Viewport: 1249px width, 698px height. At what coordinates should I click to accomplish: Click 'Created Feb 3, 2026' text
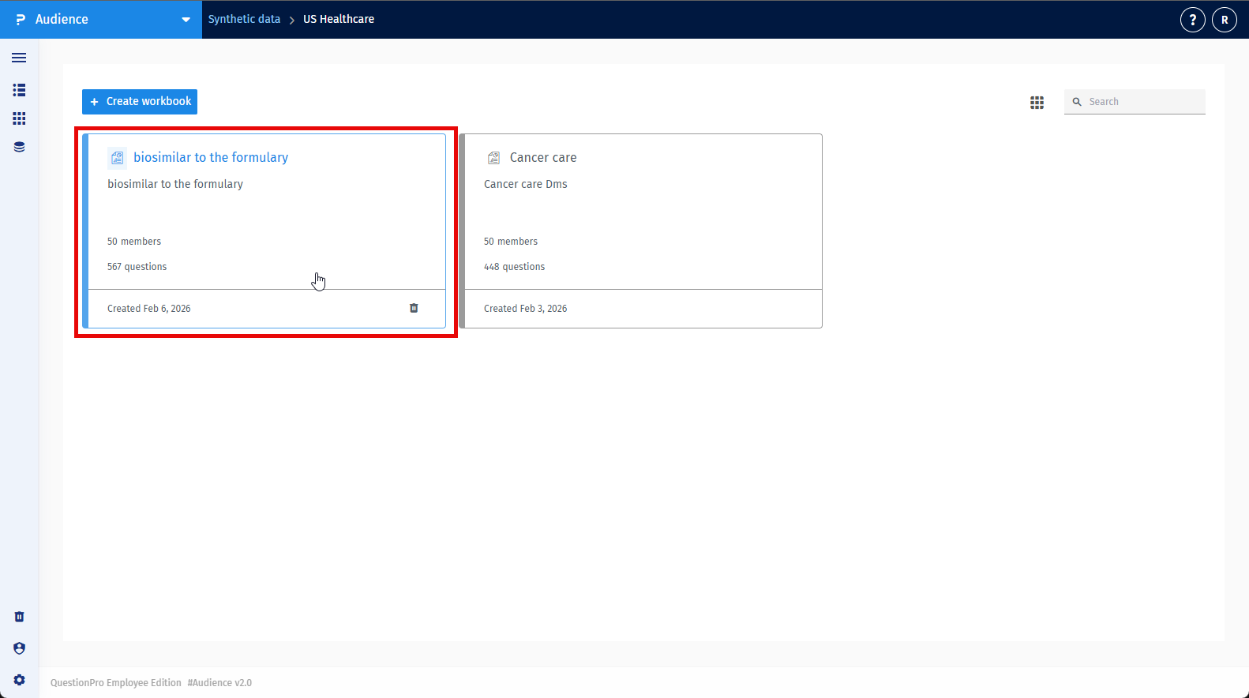click(x=525, y=309)
